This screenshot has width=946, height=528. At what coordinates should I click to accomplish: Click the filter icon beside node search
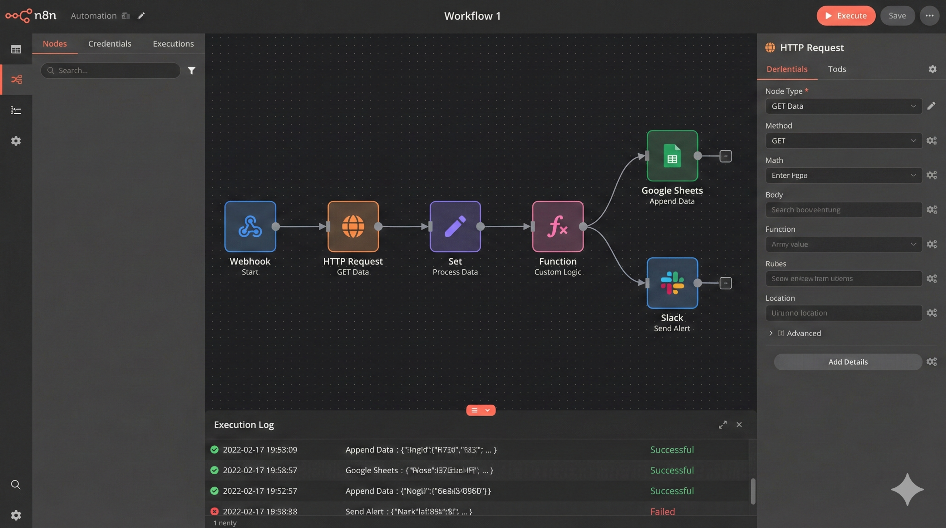191,71
